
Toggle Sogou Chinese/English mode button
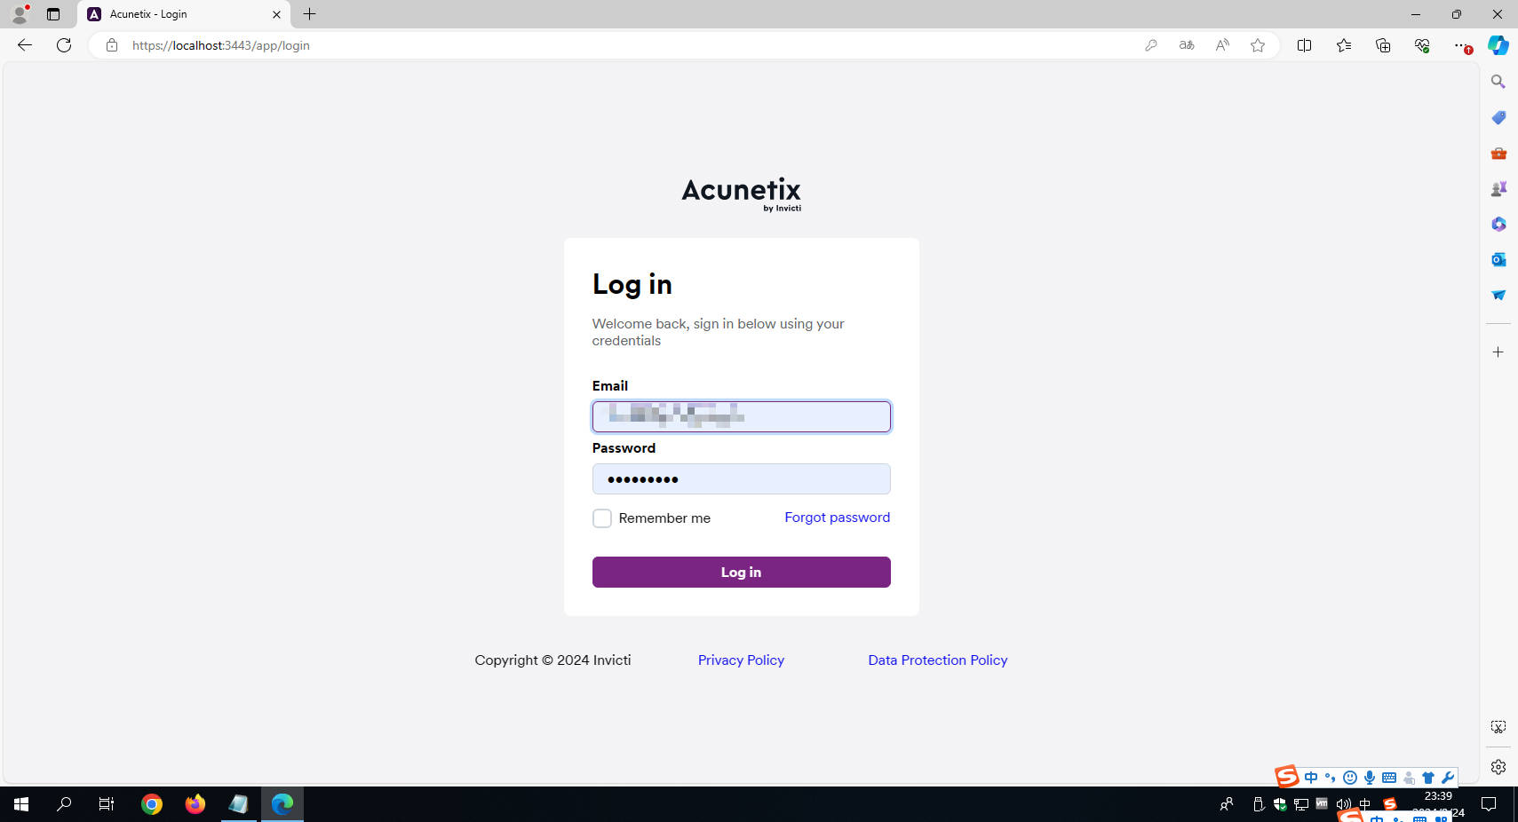pos(1311,778)
